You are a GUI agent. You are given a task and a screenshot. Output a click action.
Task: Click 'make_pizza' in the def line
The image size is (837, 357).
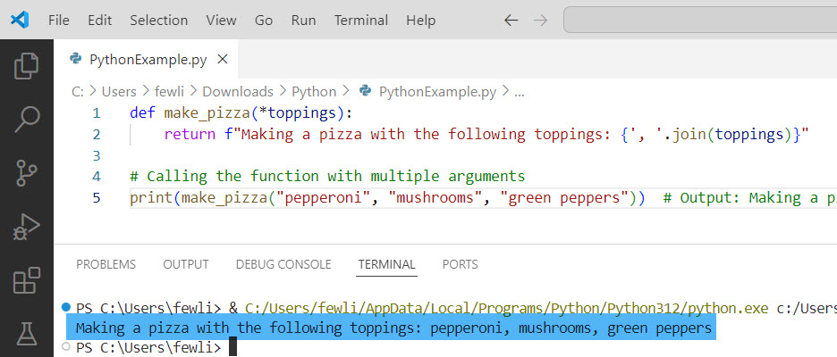pos(207,113)
